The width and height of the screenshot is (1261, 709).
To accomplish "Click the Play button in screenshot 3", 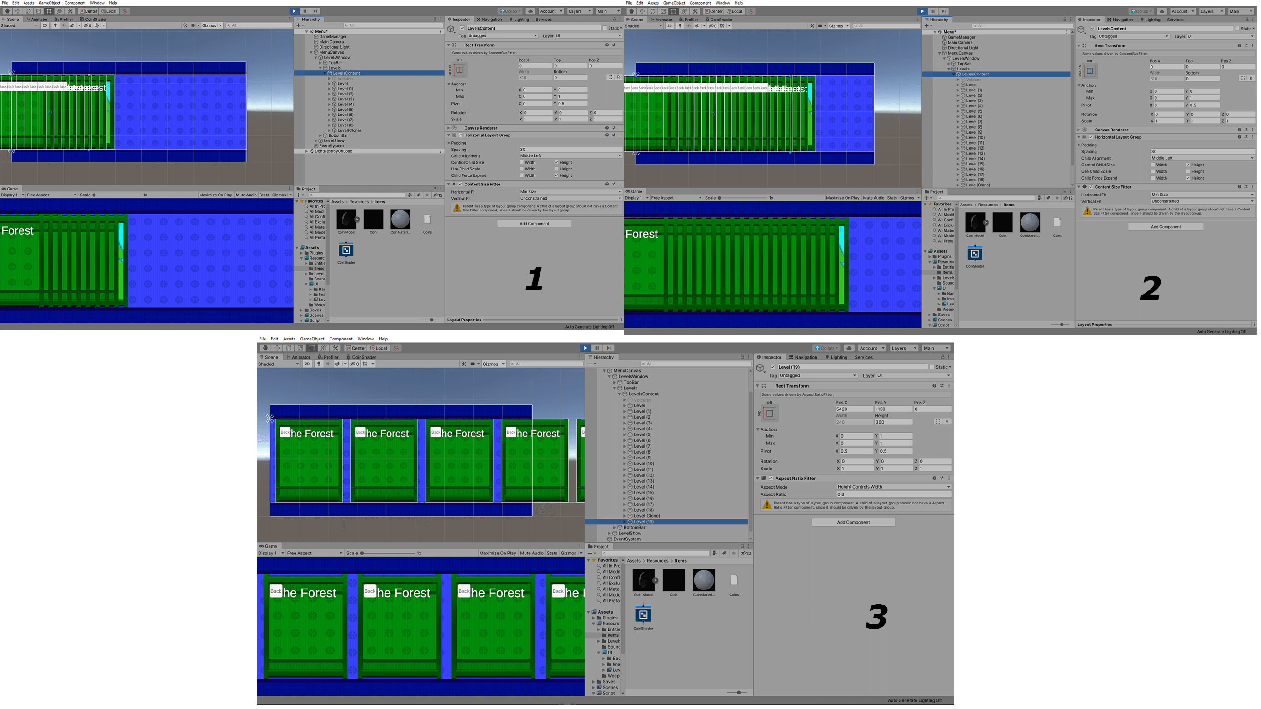I will [x=585, y=348].
